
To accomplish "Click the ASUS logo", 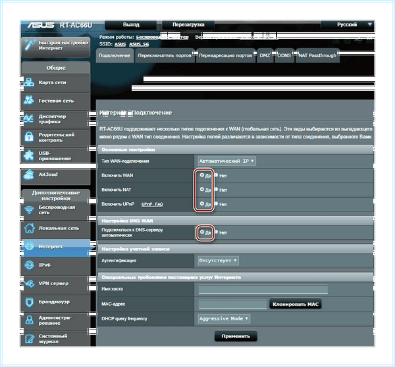I will coord(41,25).
